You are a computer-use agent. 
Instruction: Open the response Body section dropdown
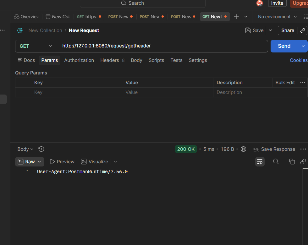[25, 149]
